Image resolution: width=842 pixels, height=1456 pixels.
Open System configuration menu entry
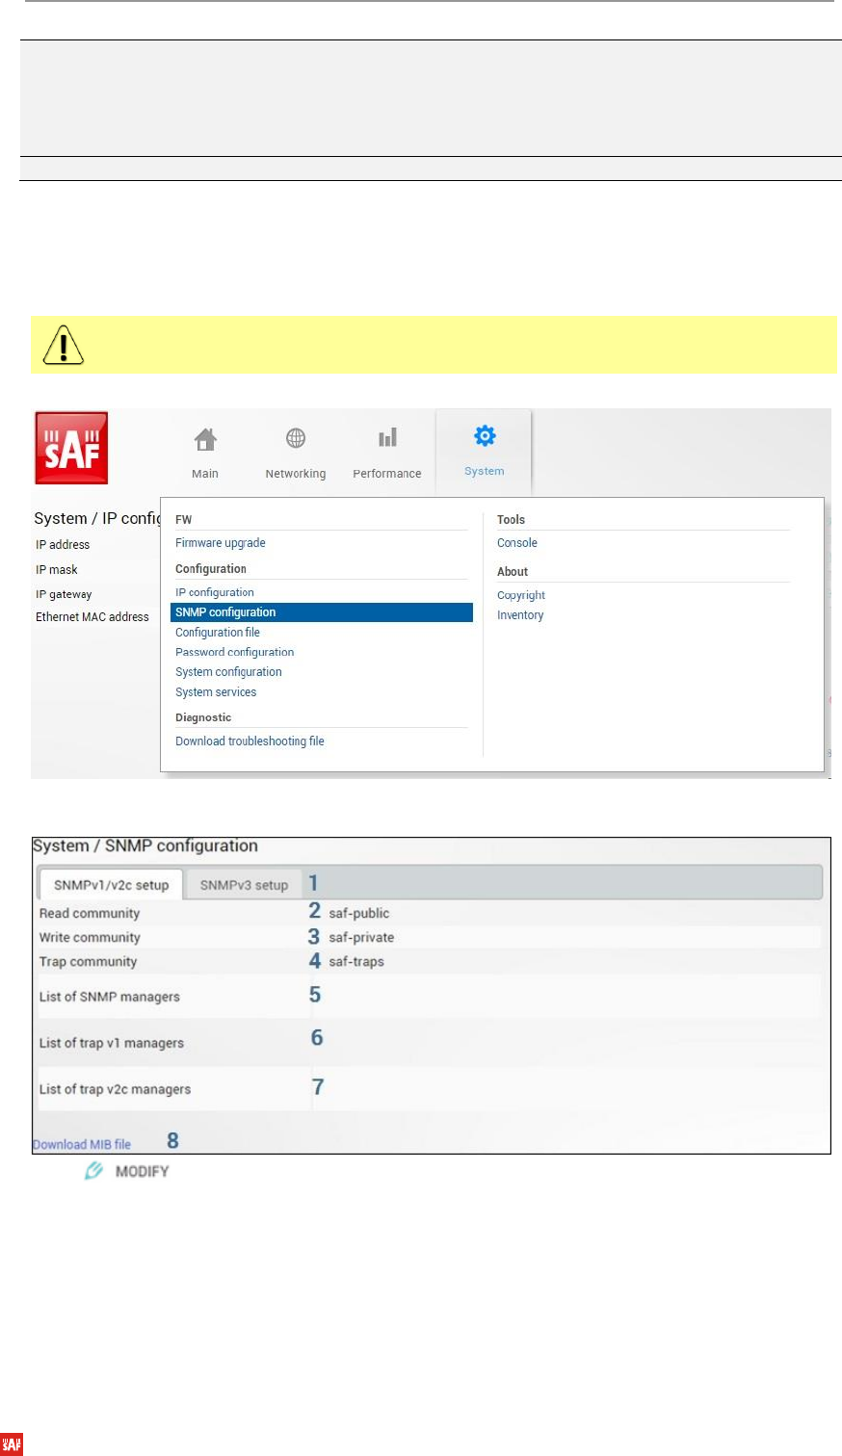228,672
